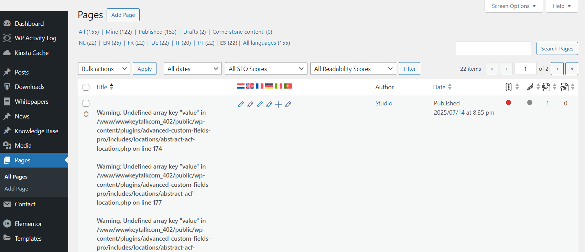The width and height of the screenshot is (585, 252).
Task: Open Kinsta Cache cloud icon
Action: 7,53
